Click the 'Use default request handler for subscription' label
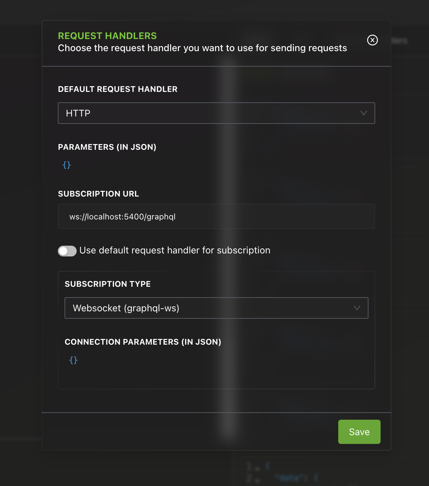This screenshot has width=429, height=486. click(175, 250)
